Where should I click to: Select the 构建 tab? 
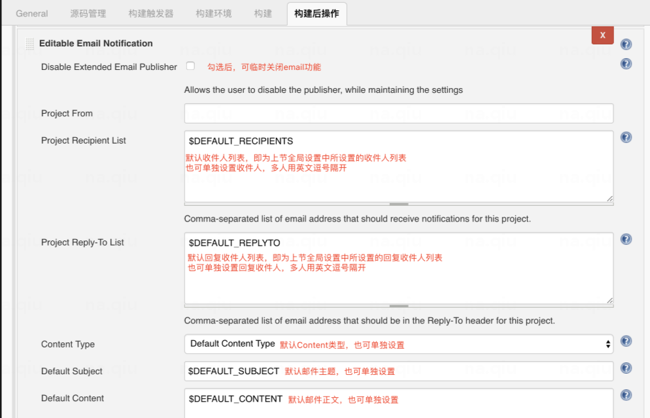point(263,14)
